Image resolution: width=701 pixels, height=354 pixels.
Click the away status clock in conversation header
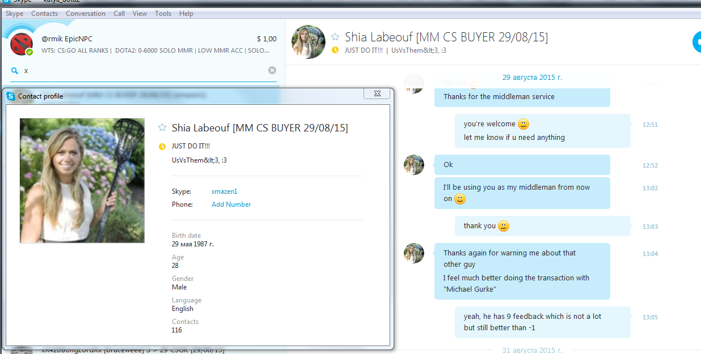click(x=335, y=50)
